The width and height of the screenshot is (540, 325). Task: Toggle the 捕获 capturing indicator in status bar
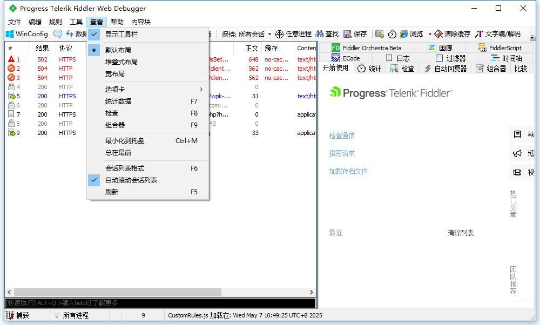pos(18,315)
